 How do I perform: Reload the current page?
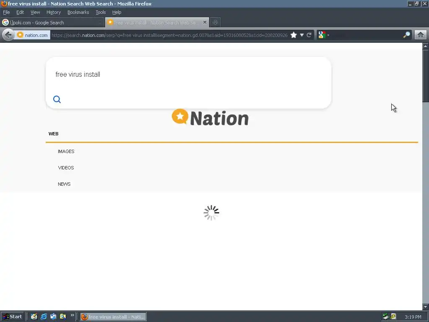click(x=309, y=35)
